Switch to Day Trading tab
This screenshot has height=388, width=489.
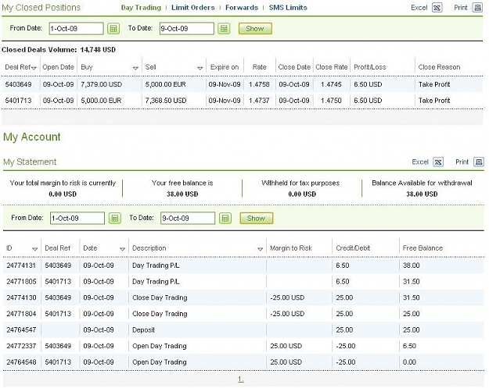pyautogui.click(x=141, y=8)
